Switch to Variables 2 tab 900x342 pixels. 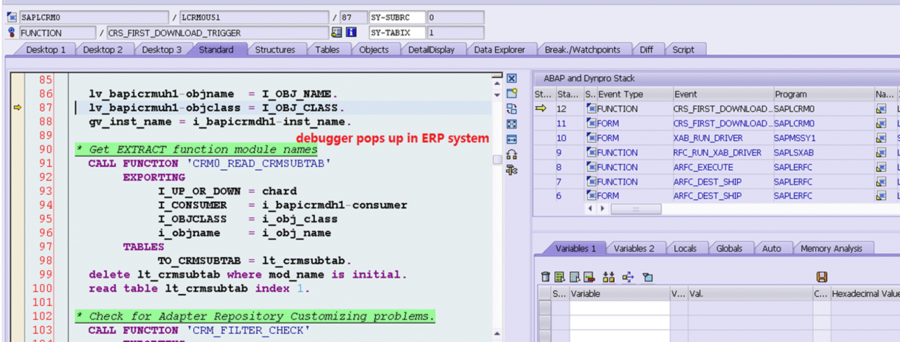pyautogui.click(x=634, y=249)
